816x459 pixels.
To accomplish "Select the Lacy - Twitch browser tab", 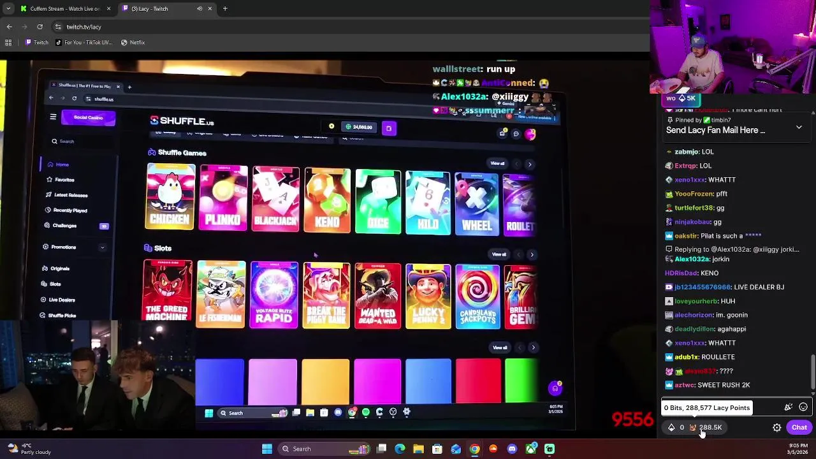I will 167,9.
